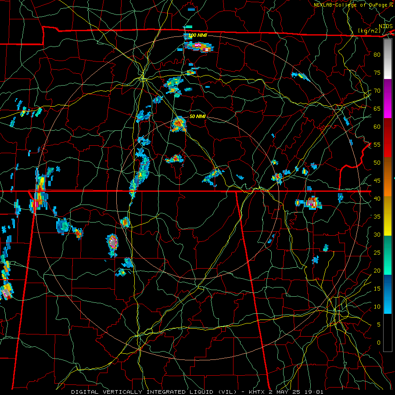Select the 40 value on the color scale

(x=377, y=198)
